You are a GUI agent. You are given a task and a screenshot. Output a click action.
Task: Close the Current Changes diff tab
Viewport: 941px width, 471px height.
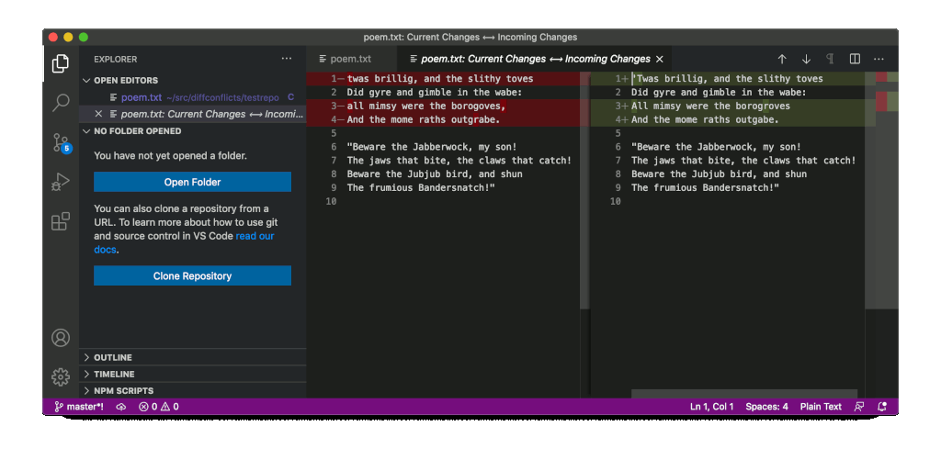click(660, 59)
